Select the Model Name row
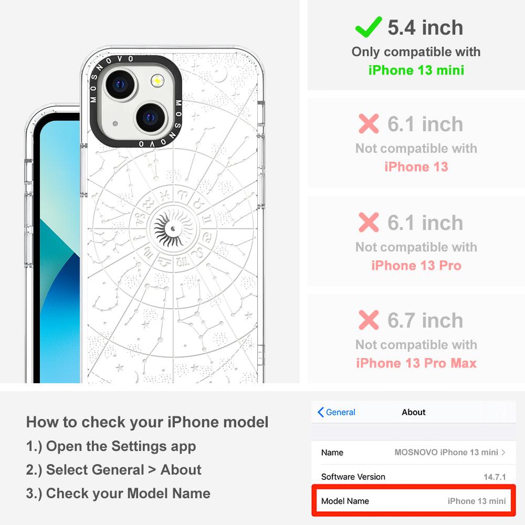This screenshot has width=525, height=525. 414,501
